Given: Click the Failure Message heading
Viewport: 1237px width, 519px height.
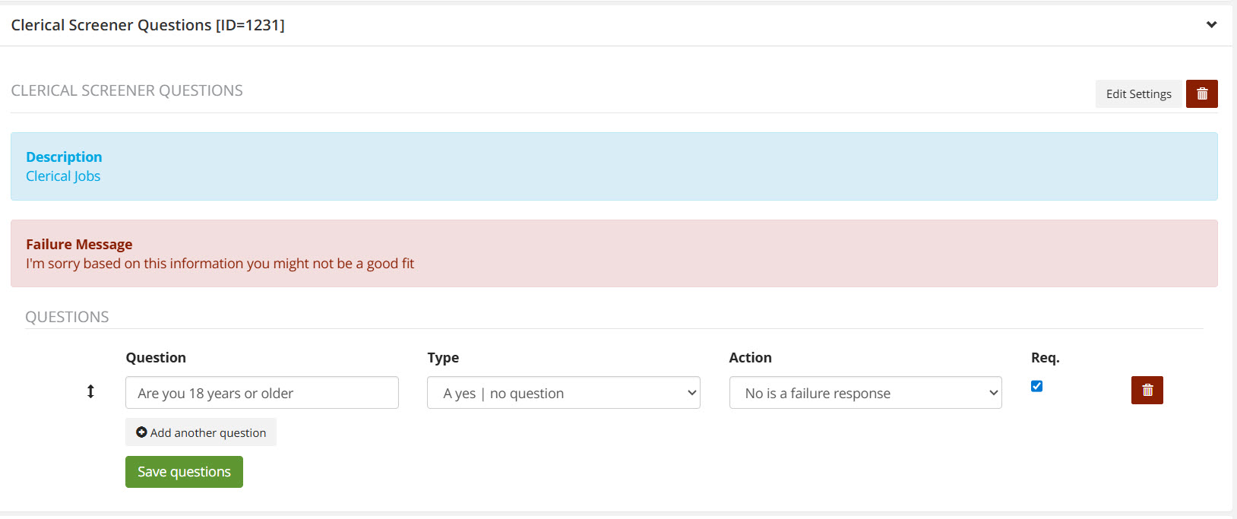Looking at the screenshot, I should (79, 244).
